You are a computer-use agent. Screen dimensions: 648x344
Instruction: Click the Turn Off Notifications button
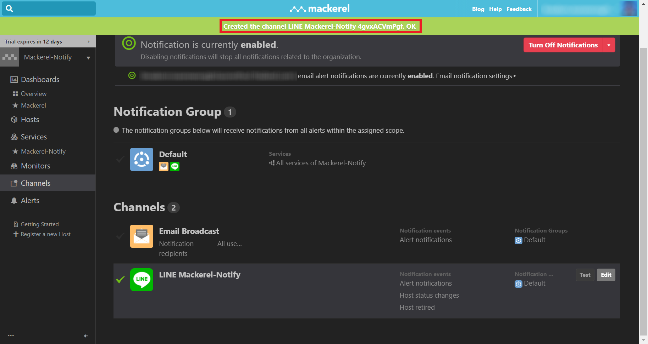563,45
